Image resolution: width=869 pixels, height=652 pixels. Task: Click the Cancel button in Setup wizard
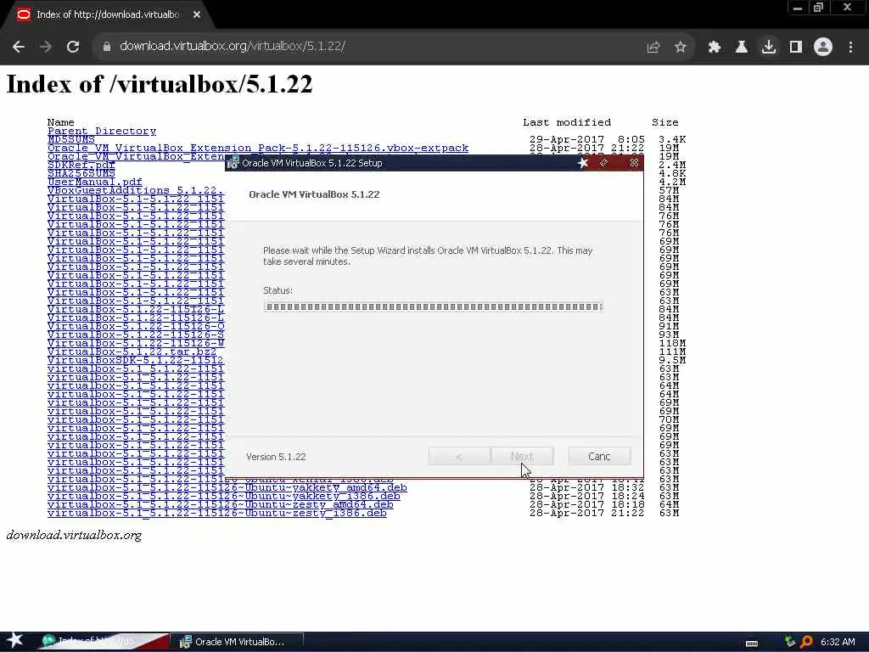pyautogui.click(x=600, y=456)
